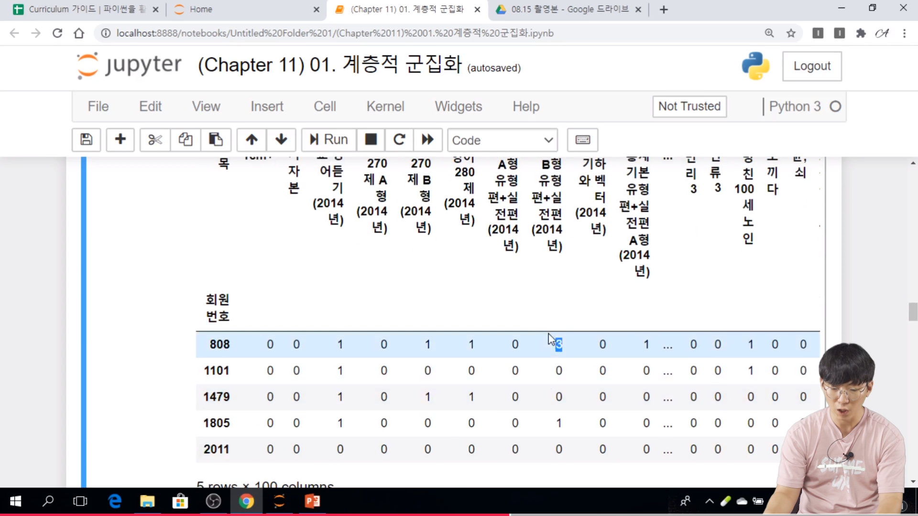Insert a cell below using the plus icon

click(120, 140)
